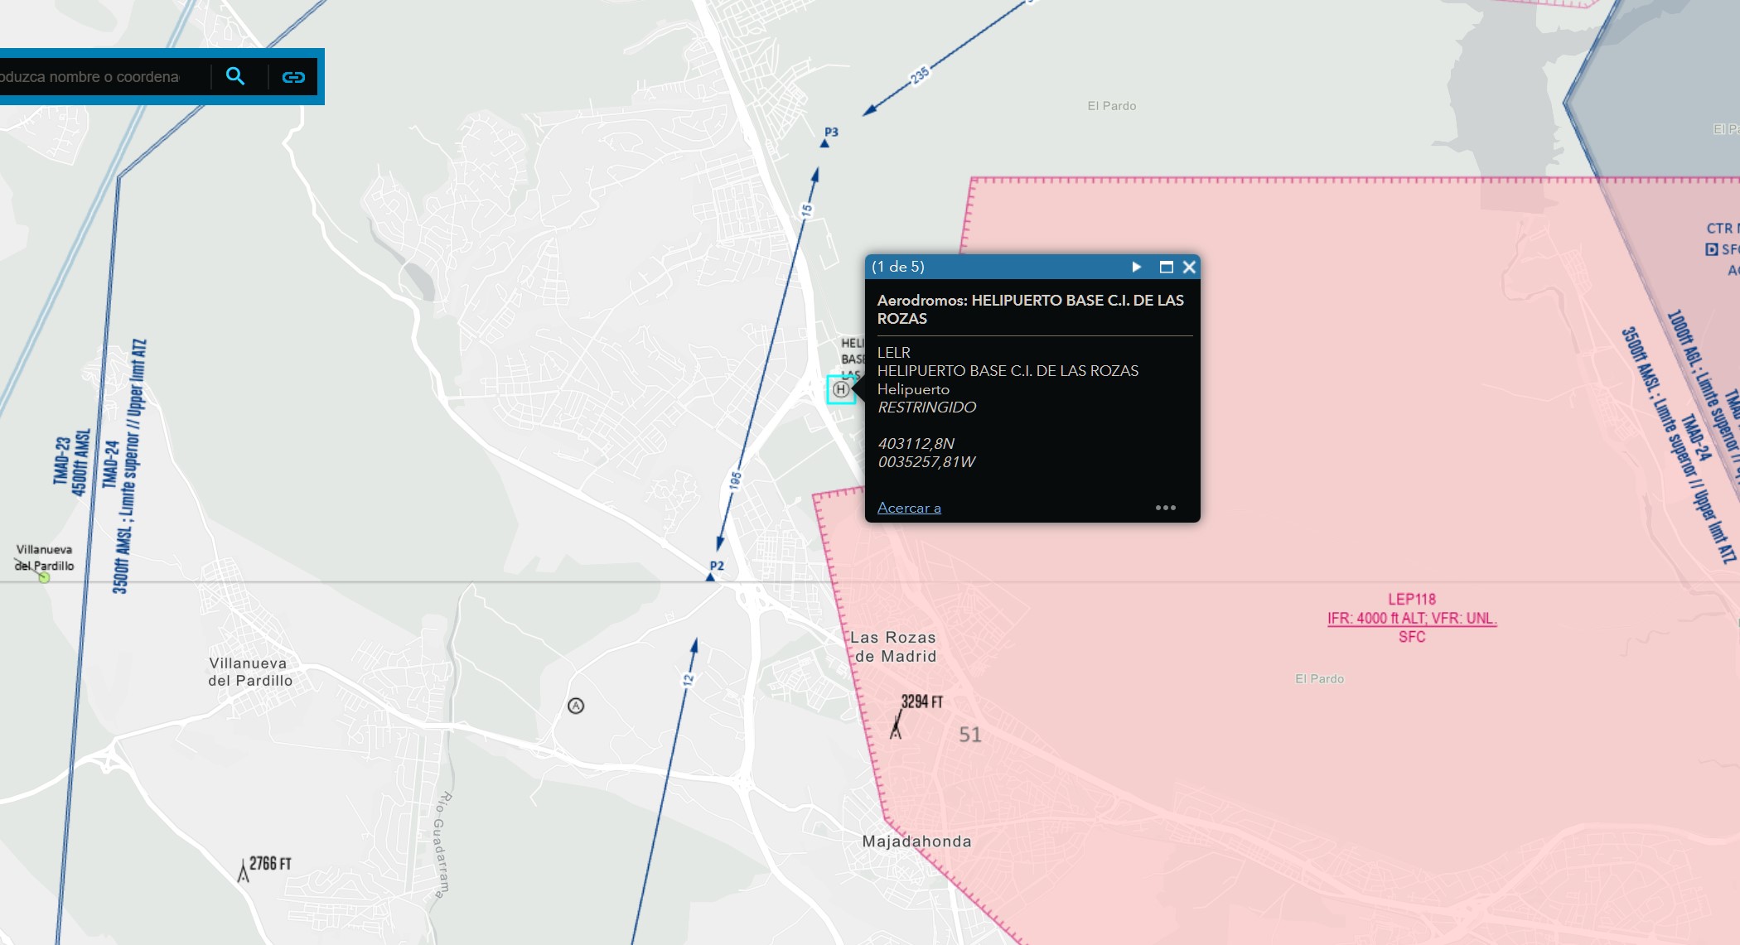
Task: Click the '(1 de 5)' popup counter
Action: (898, 267)
